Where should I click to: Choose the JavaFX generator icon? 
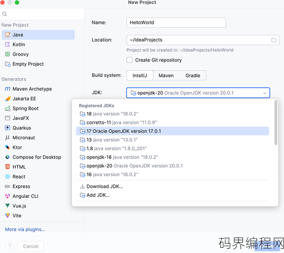[x=7, y=118]
